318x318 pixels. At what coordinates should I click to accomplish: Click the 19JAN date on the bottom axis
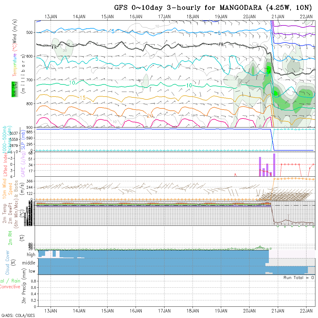coord(221,311)
